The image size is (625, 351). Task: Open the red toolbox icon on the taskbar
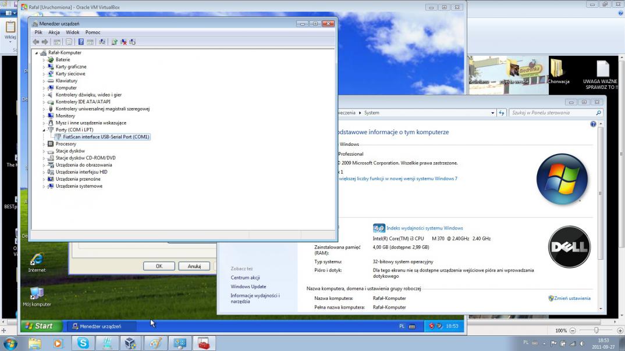(204, 343)
